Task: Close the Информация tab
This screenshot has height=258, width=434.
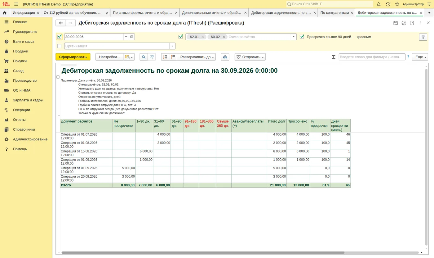Action: click(x=38, y=13)
